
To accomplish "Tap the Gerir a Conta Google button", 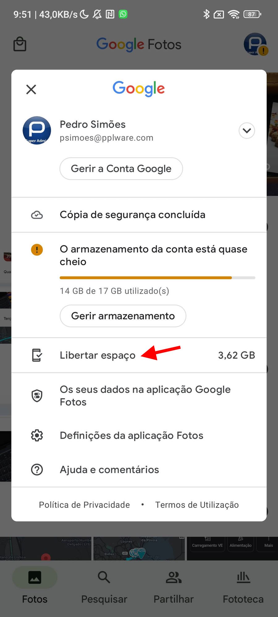I will click(x=121, y=169).
